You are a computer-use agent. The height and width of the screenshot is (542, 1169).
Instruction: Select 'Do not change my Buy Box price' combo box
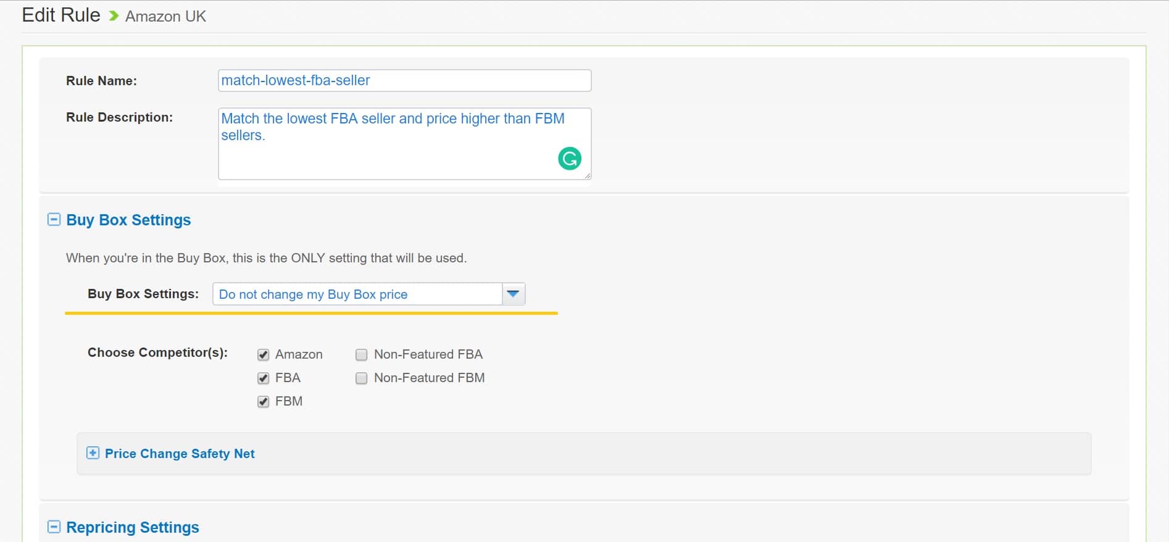coord(368,294)
